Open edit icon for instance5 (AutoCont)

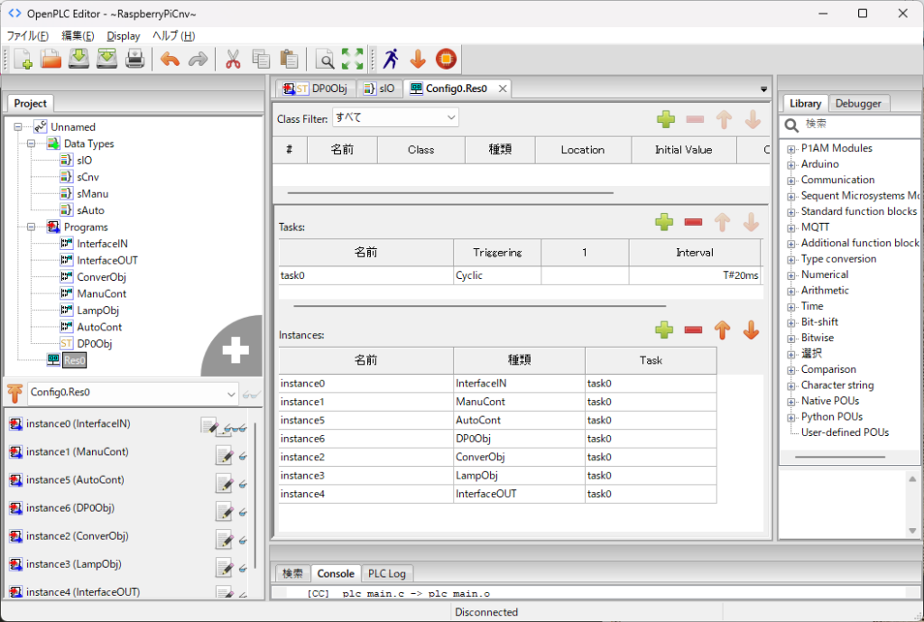coord(225,484)
